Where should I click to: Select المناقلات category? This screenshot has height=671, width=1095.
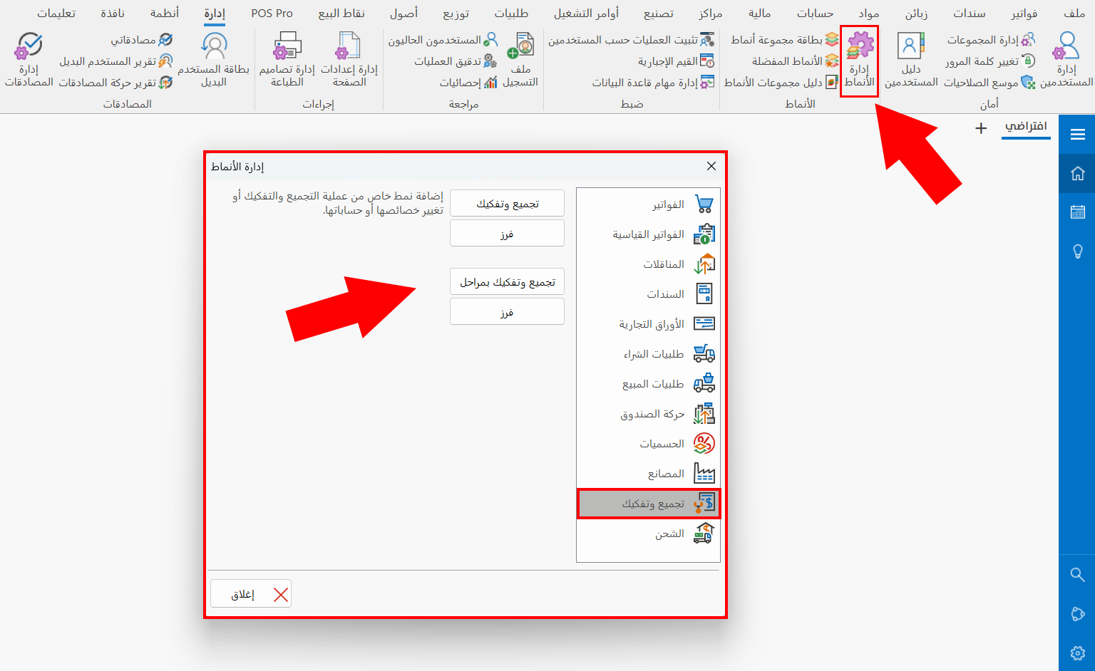(648, 264)
